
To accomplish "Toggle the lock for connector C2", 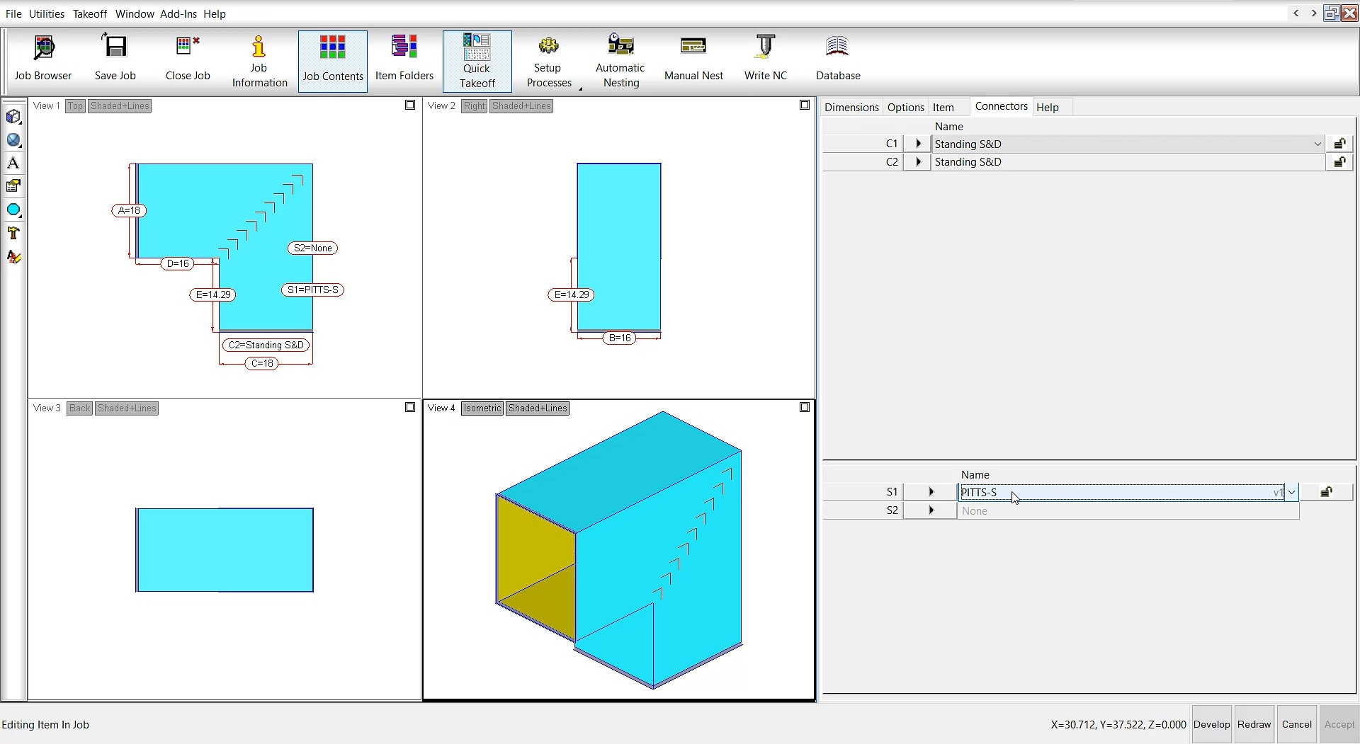I will (x=1339, y=162).
